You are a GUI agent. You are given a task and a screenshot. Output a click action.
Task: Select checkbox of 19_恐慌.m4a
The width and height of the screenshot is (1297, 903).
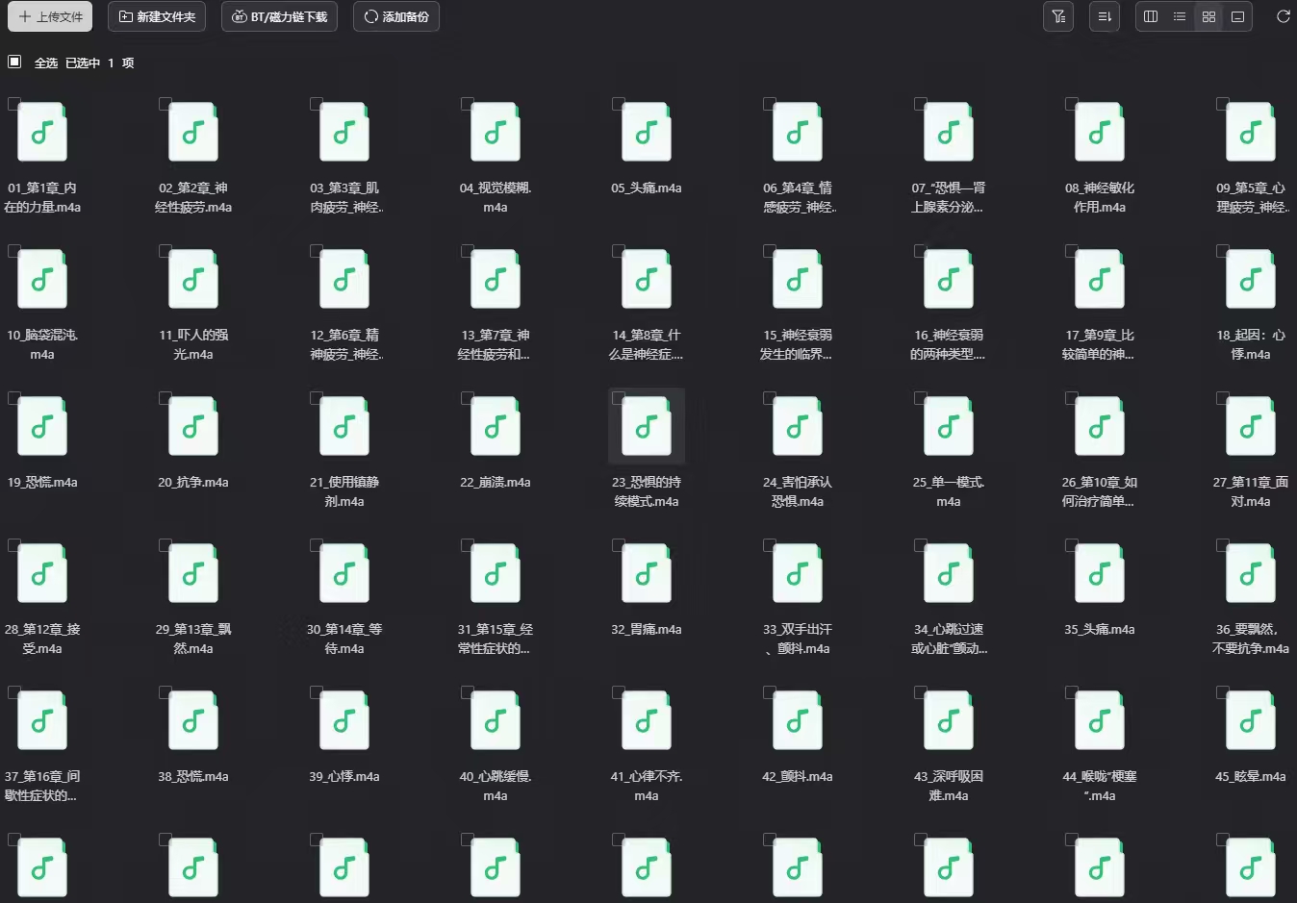(13, 398)
